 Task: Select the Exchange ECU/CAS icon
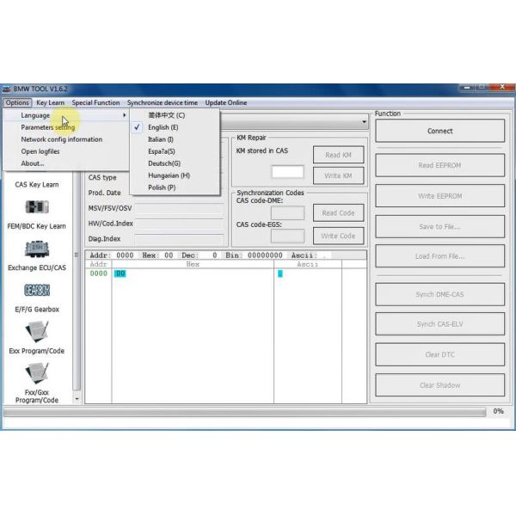click(x=37, y=249)
